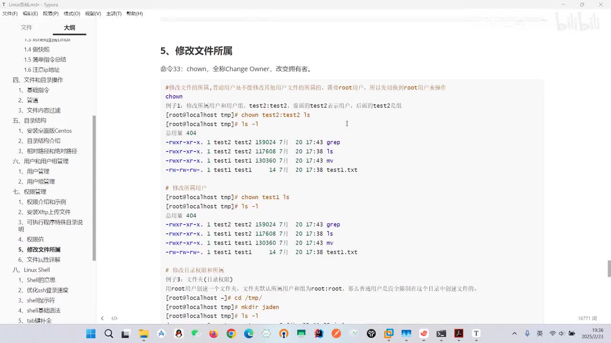Open Windows taskbar search

tap(109, 333)
